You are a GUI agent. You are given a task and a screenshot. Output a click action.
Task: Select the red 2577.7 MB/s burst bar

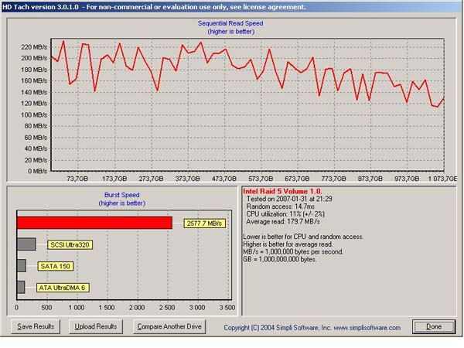(x=94, y=223)
